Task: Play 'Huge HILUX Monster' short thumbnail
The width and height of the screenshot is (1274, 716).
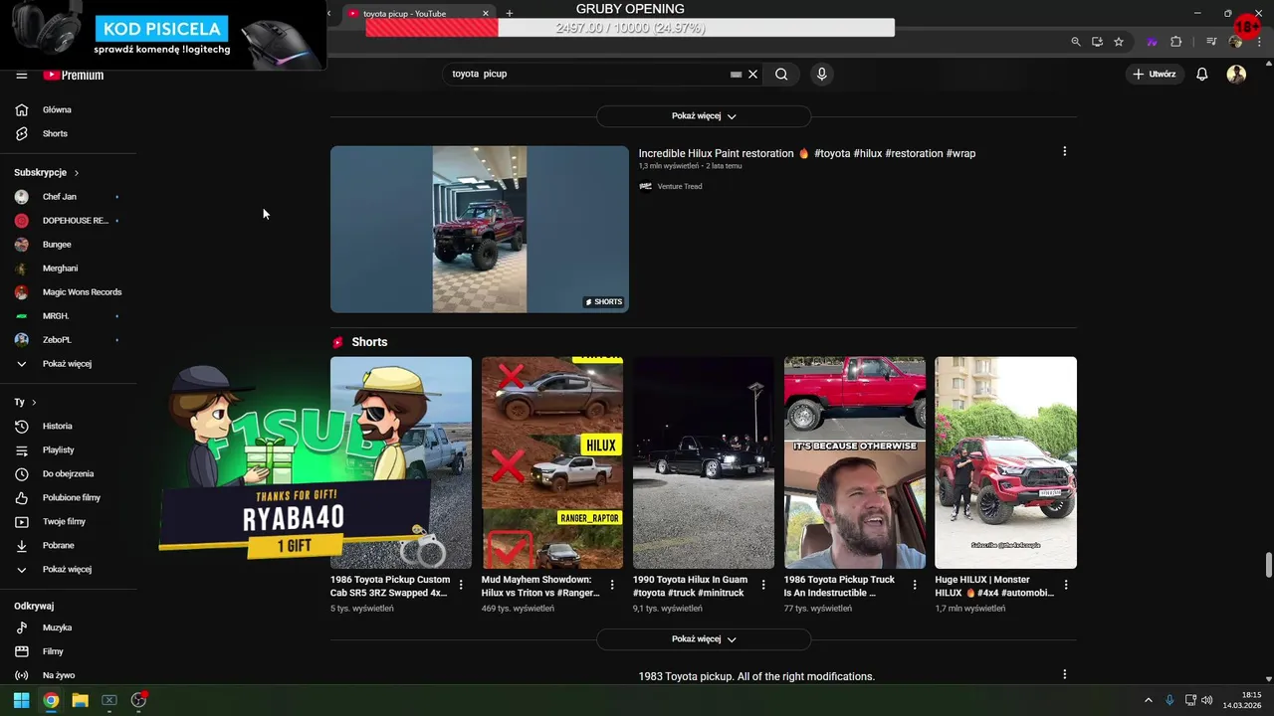Action: pos(1005,462)
